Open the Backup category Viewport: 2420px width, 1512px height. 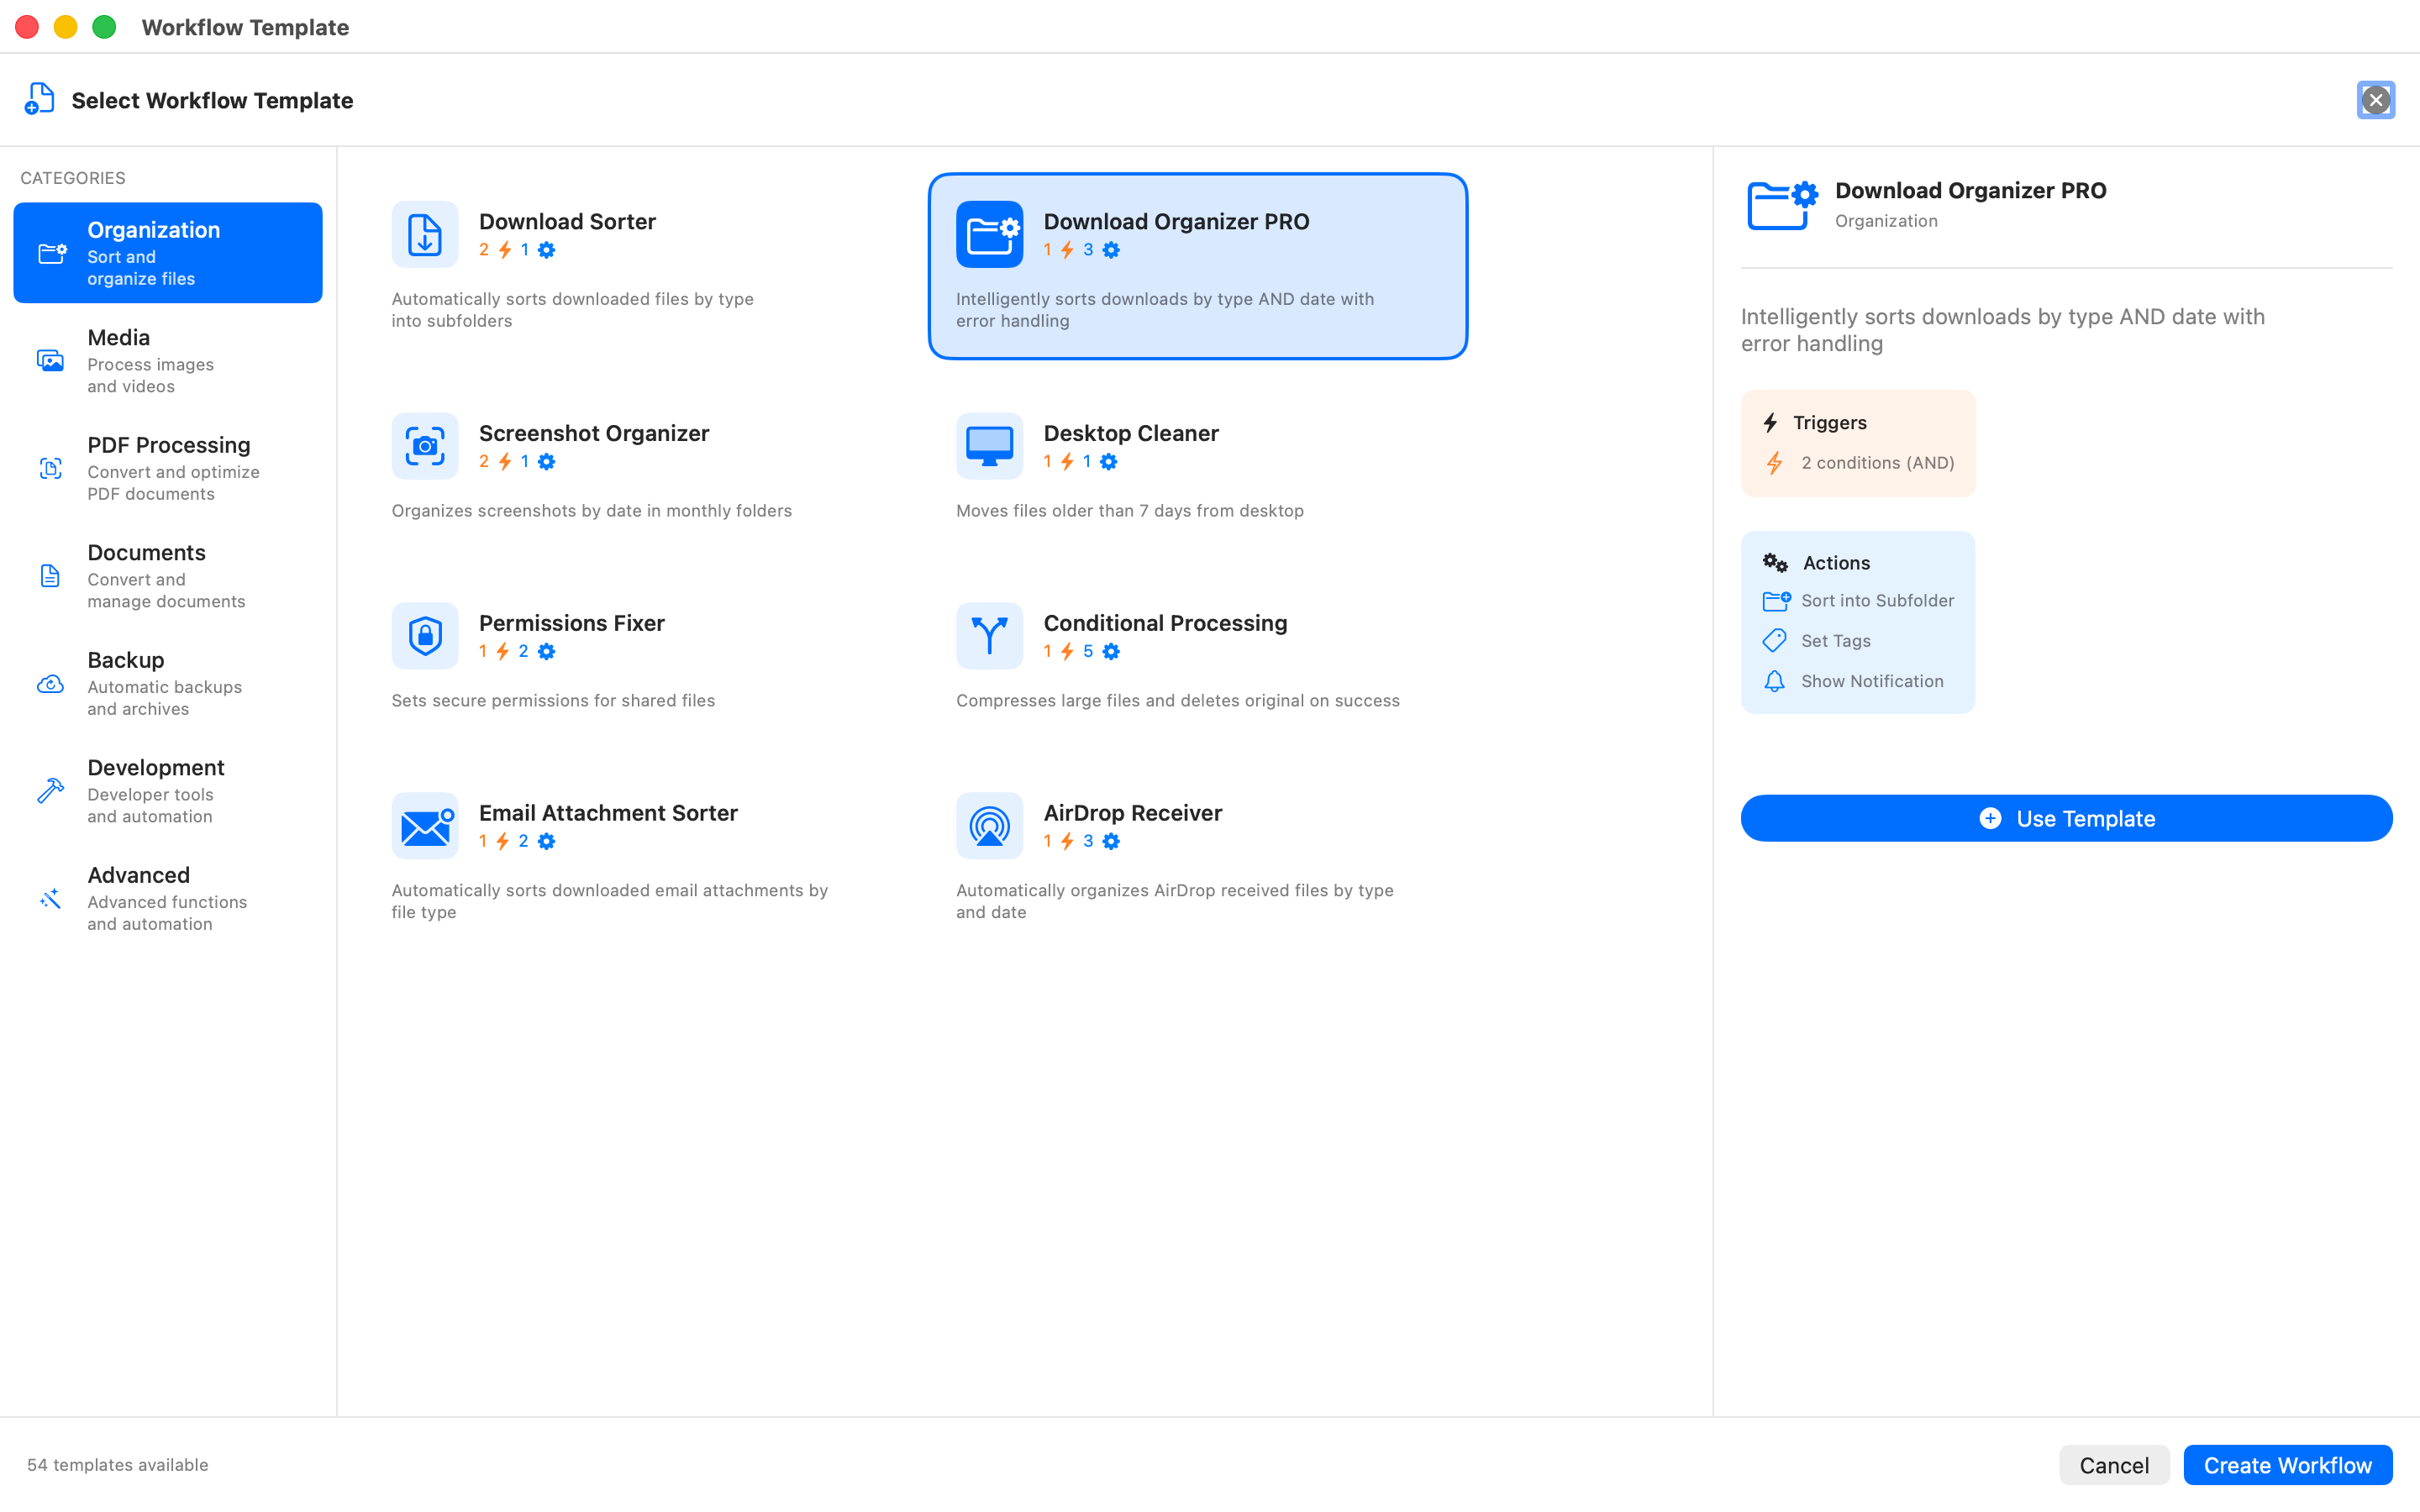pyautogui.click(x=168, y=684)
